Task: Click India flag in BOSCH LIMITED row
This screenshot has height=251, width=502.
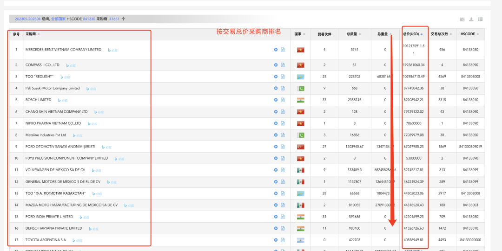Action: [x=300, y=100]
